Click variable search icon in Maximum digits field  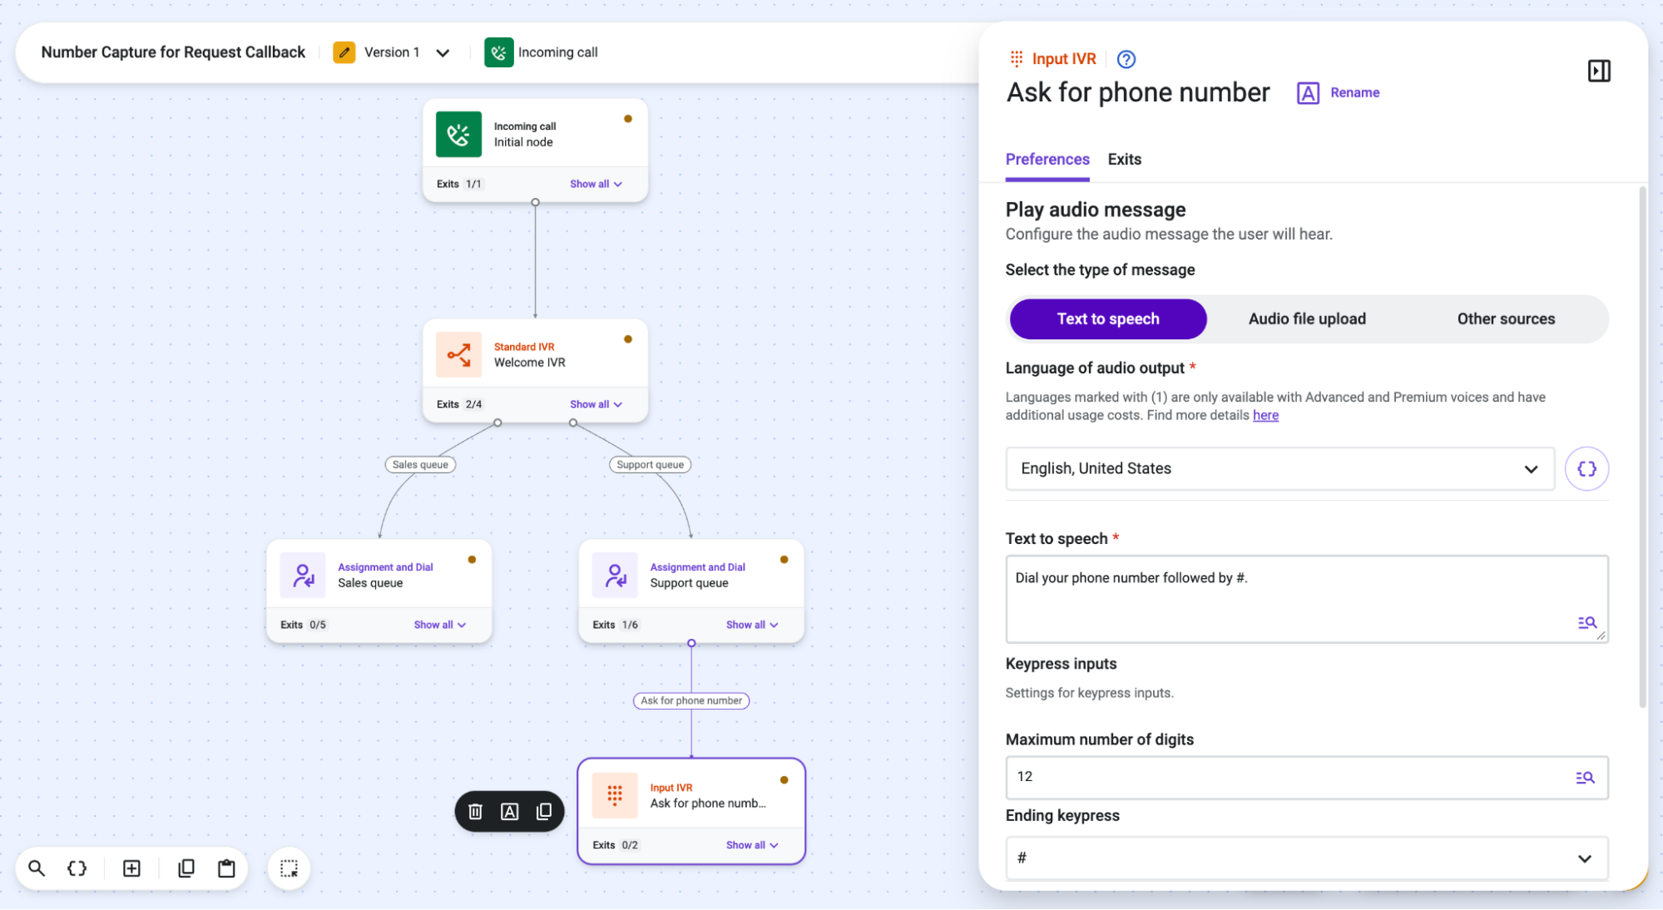[x=1585, y=777]
